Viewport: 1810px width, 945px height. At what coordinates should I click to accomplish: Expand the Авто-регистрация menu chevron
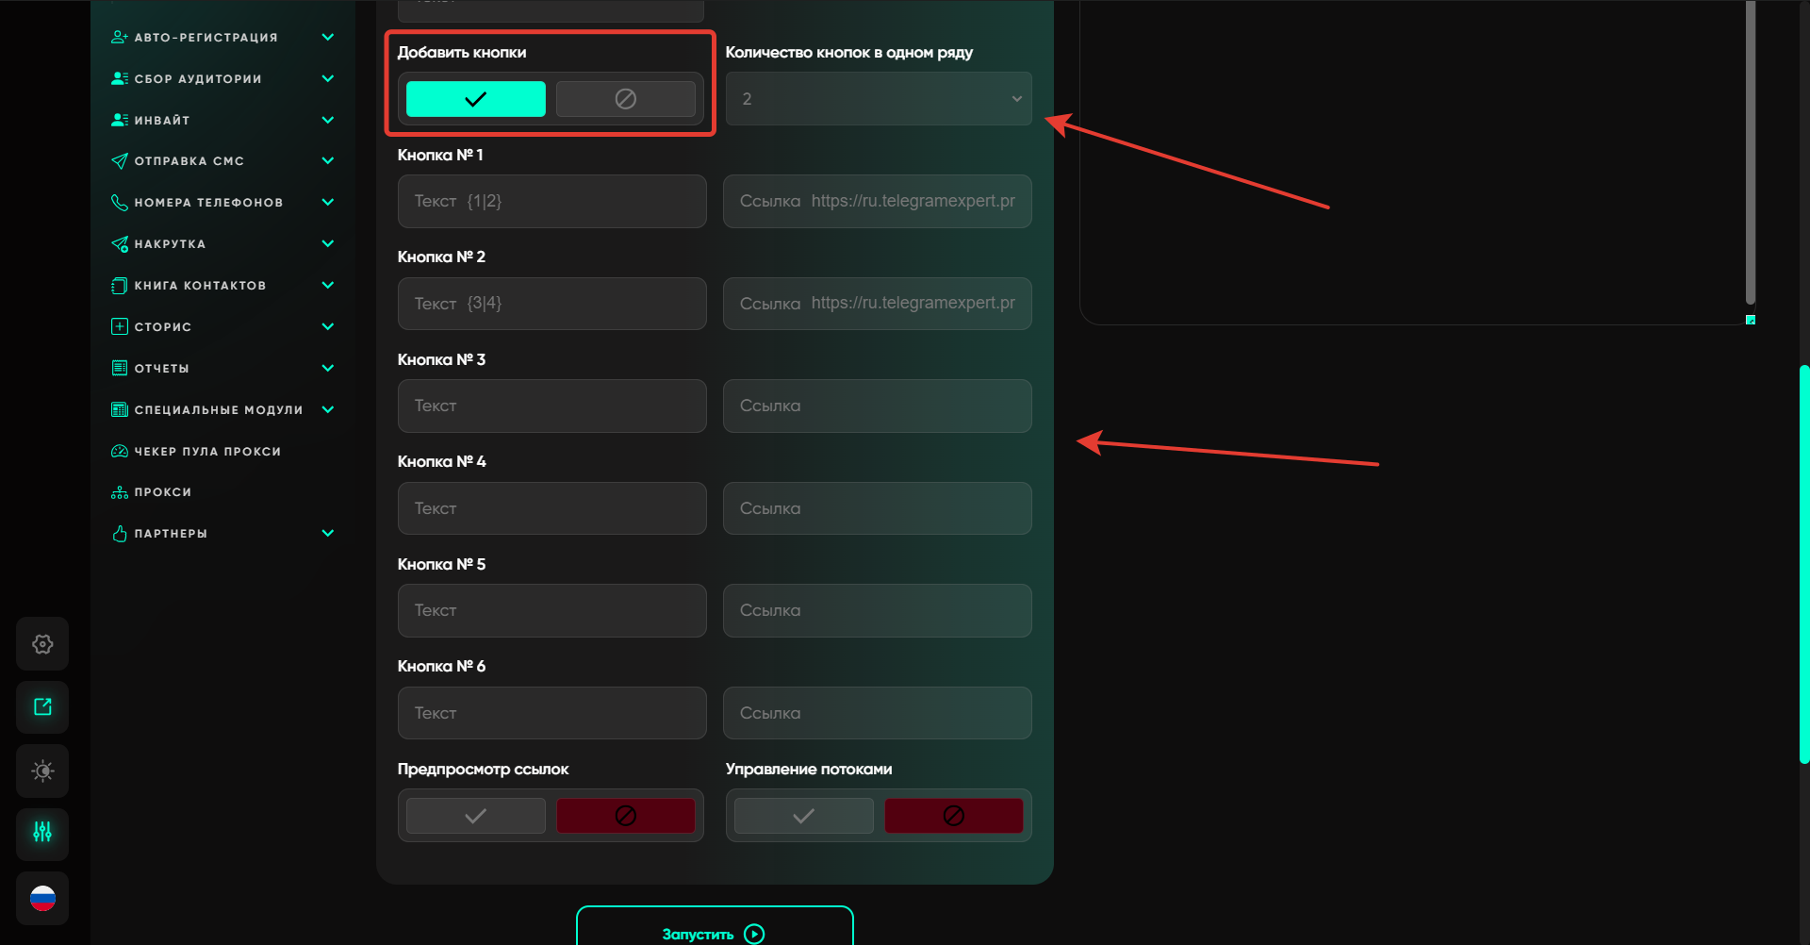click(x=328, y=38)
